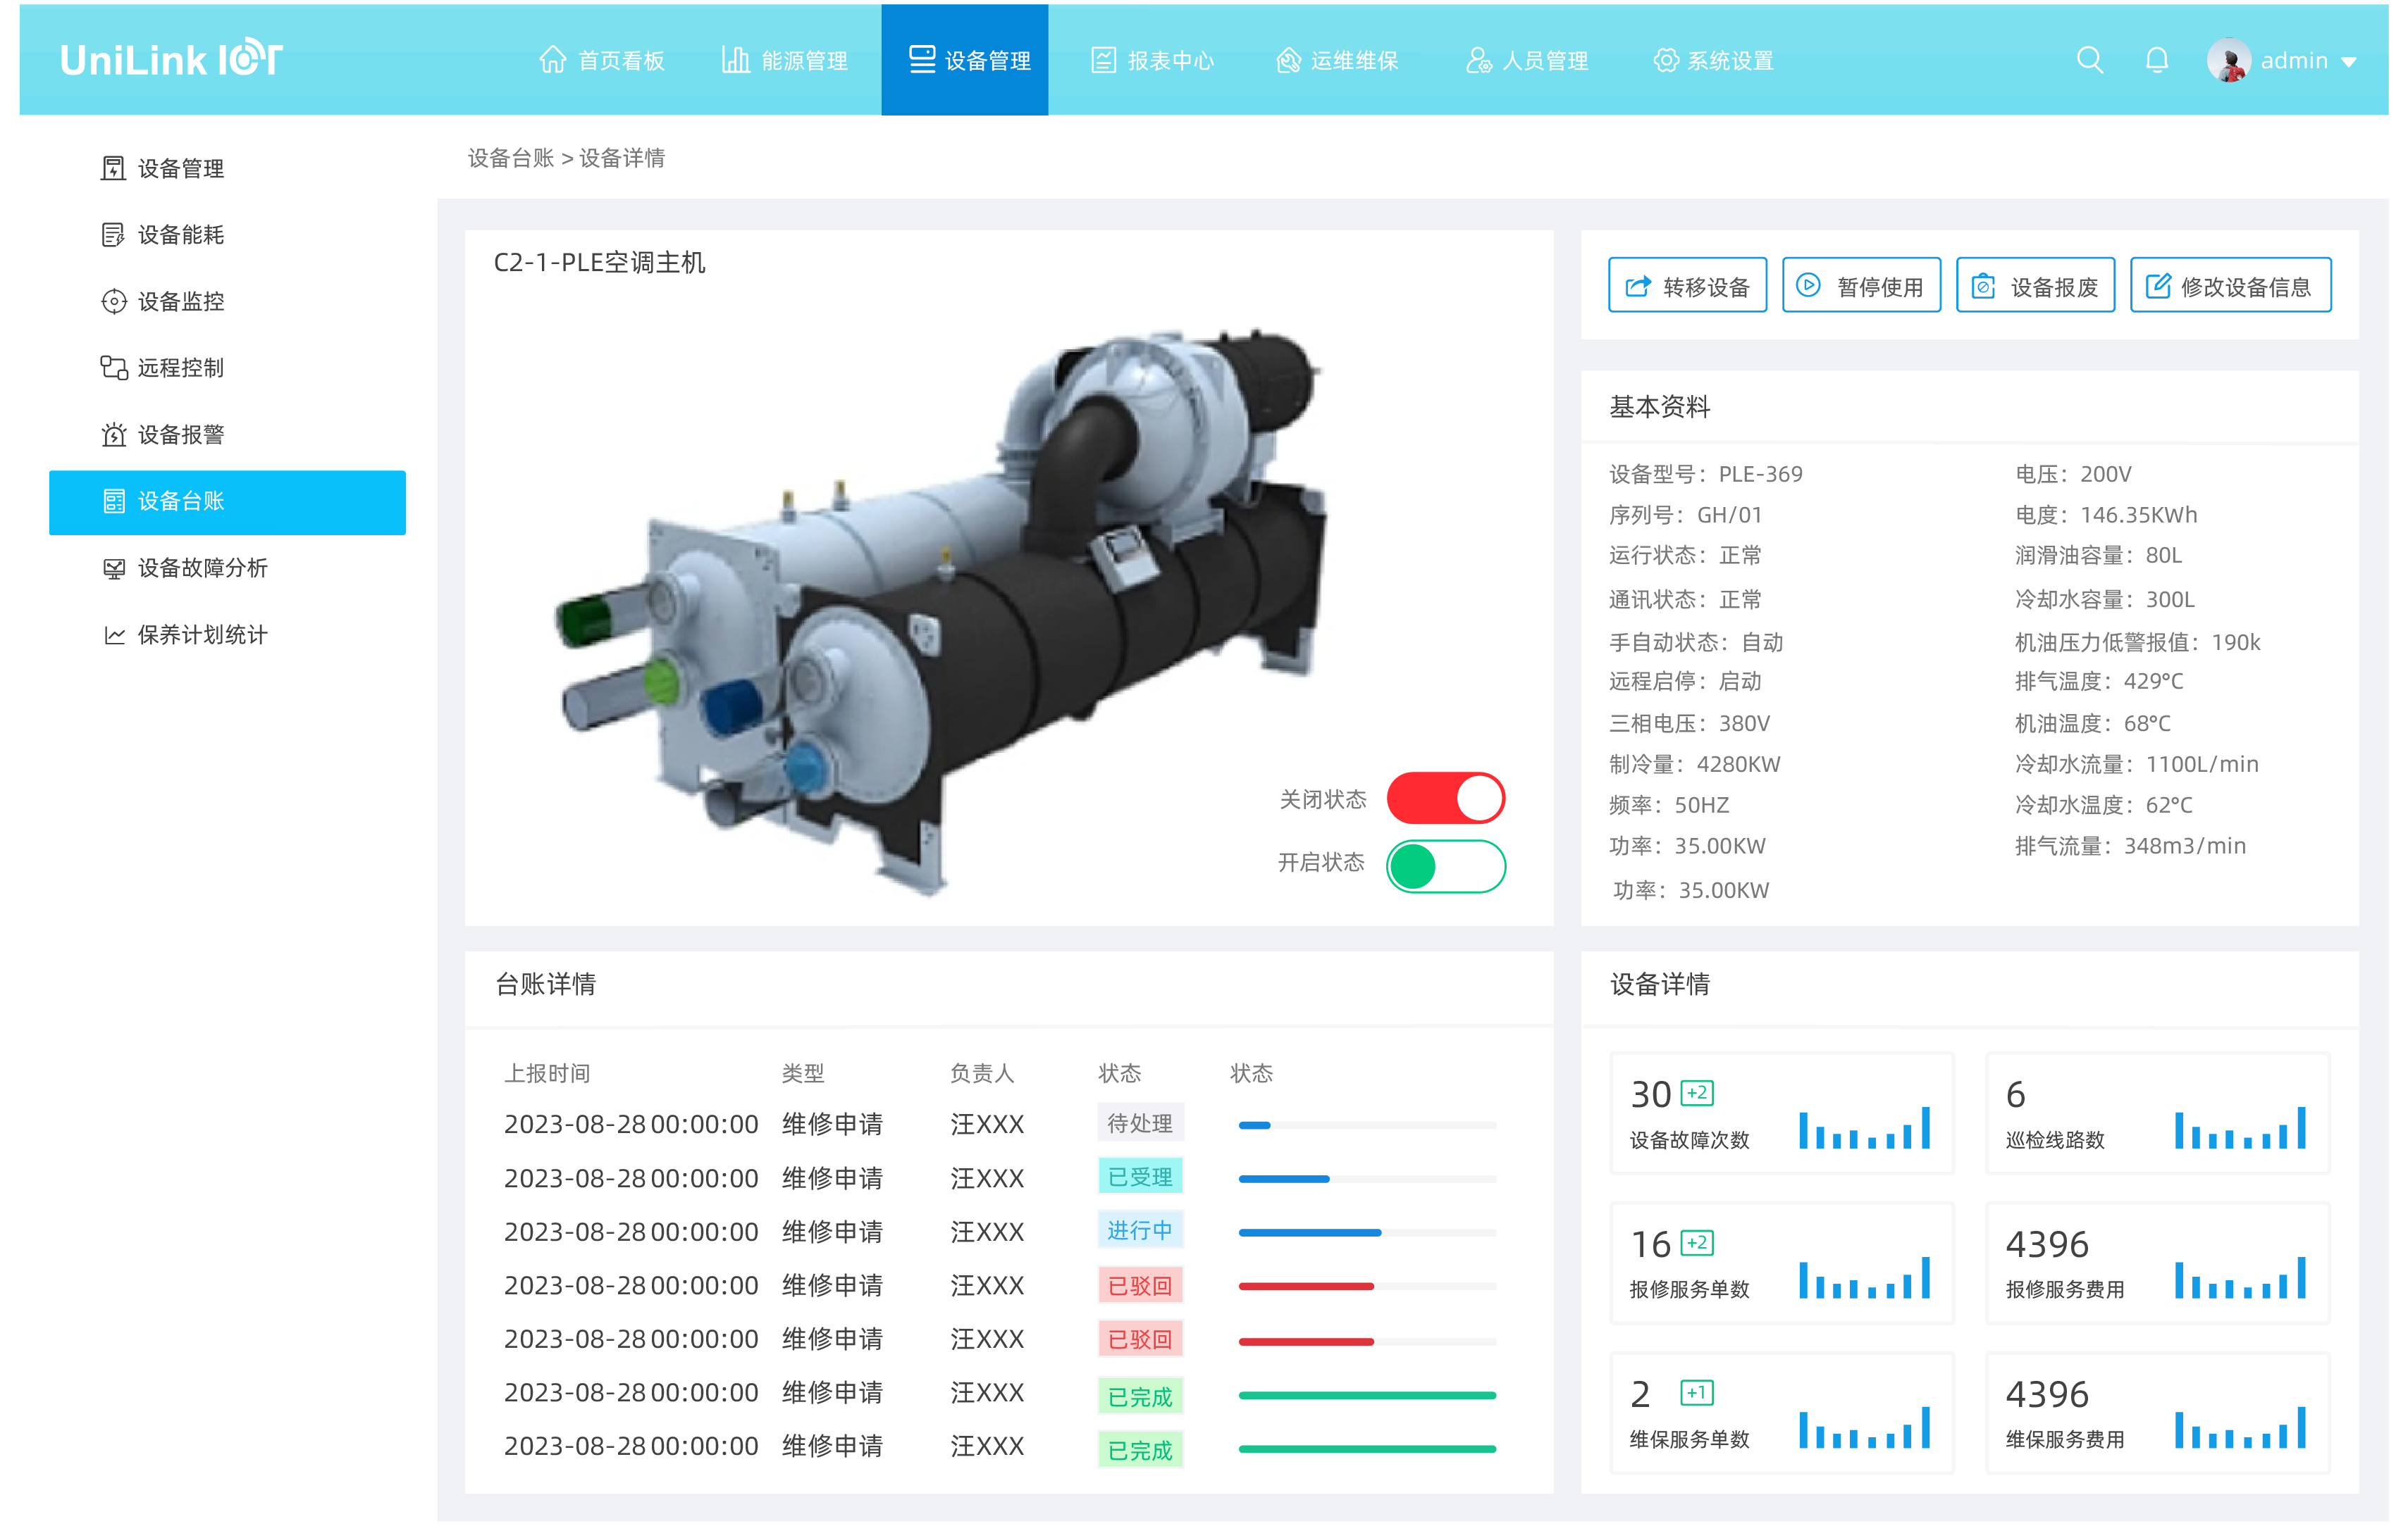Click the UniLink IOT logo
The width and height of the screenshot is (2408, 1526).
coord(171,59)
